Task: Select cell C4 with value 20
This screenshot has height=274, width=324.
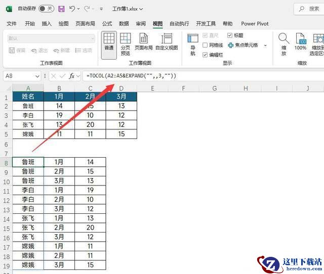Action: tap(90, 125)
